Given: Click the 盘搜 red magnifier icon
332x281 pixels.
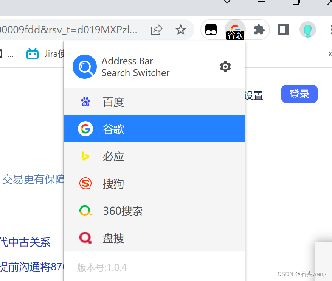Looking at the screenshot, I should (x=85, y=238).
